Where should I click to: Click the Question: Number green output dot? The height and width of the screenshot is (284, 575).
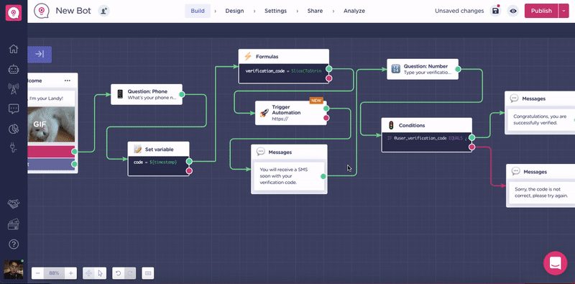458,69
